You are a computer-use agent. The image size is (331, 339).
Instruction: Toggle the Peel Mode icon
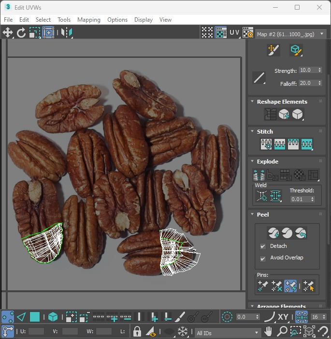[x=287, y=233]
